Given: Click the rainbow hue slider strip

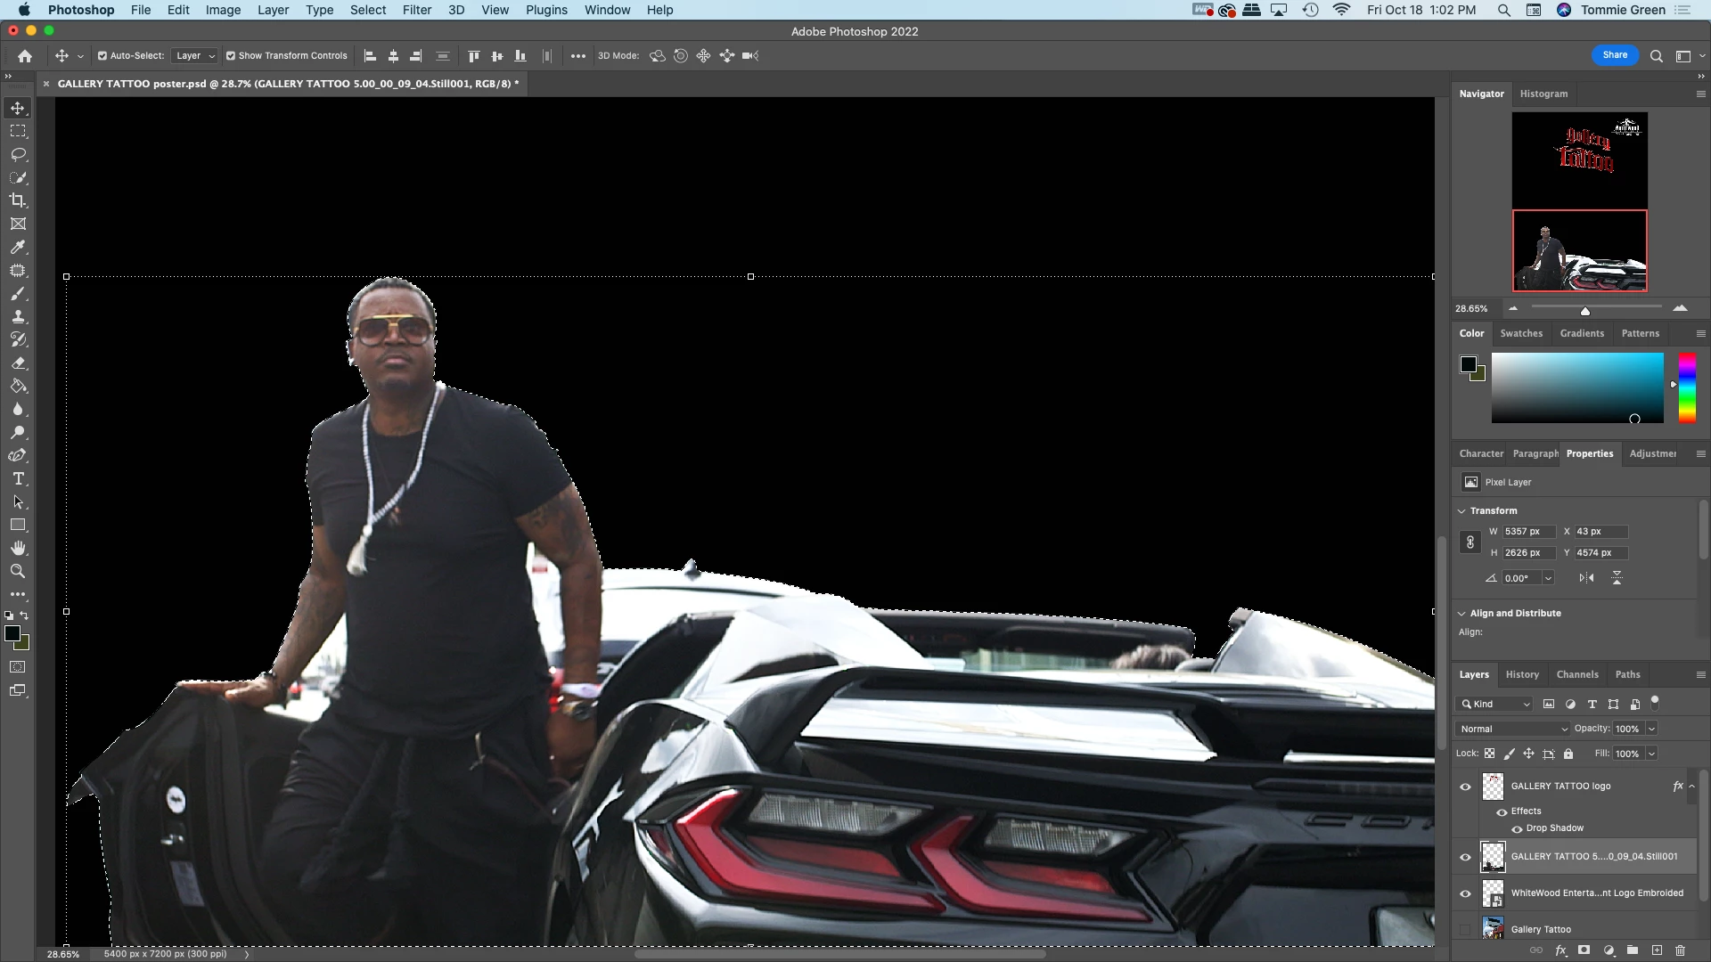Looking at the screenshot, I should point(1687,387).
